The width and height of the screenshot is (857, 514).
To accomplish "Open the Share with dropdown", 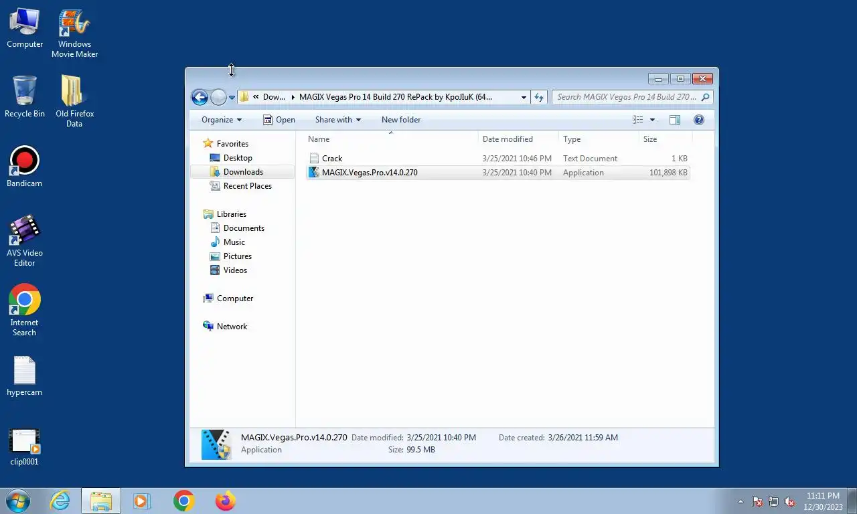I will pos(338,120).
